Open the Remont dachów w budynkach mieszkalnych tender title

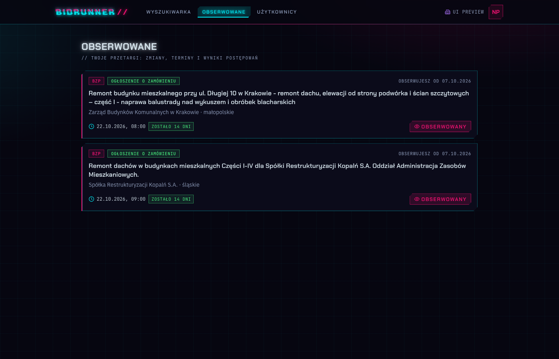click(277, 170)
